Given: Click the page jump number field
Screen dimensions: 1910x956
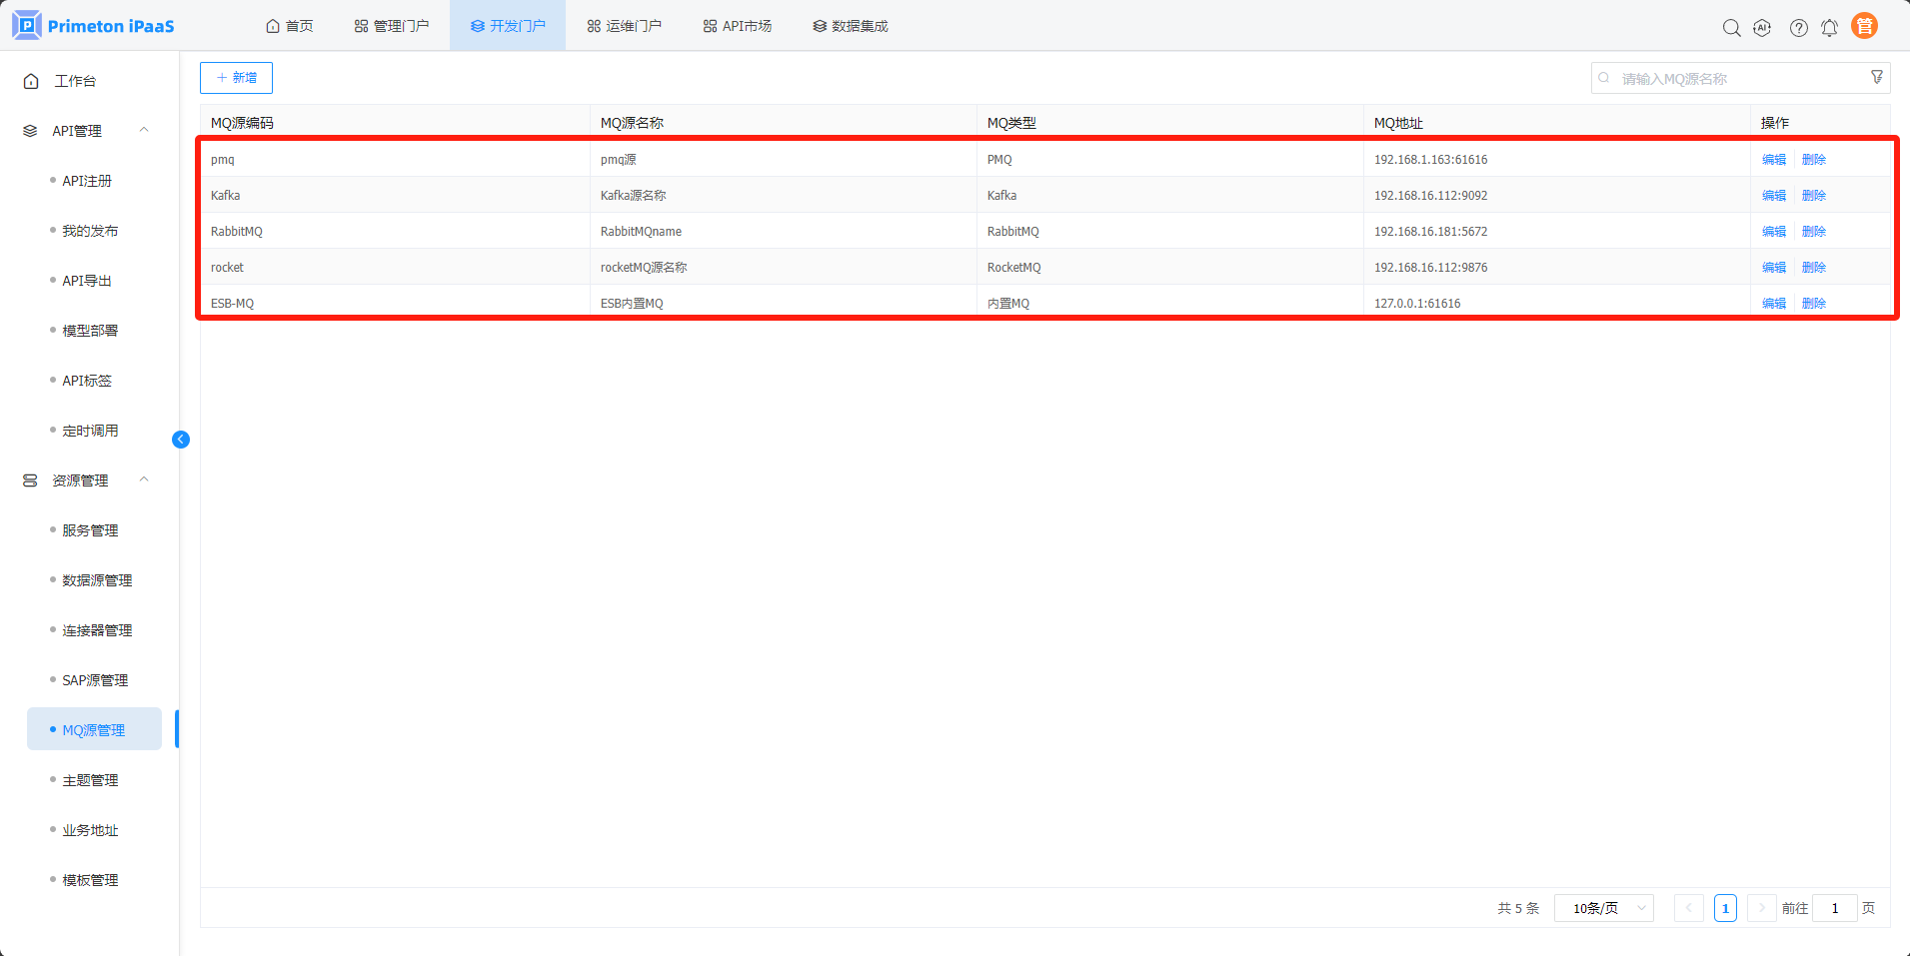Looking at the screenshot, I should click(x=1834, y=908).
